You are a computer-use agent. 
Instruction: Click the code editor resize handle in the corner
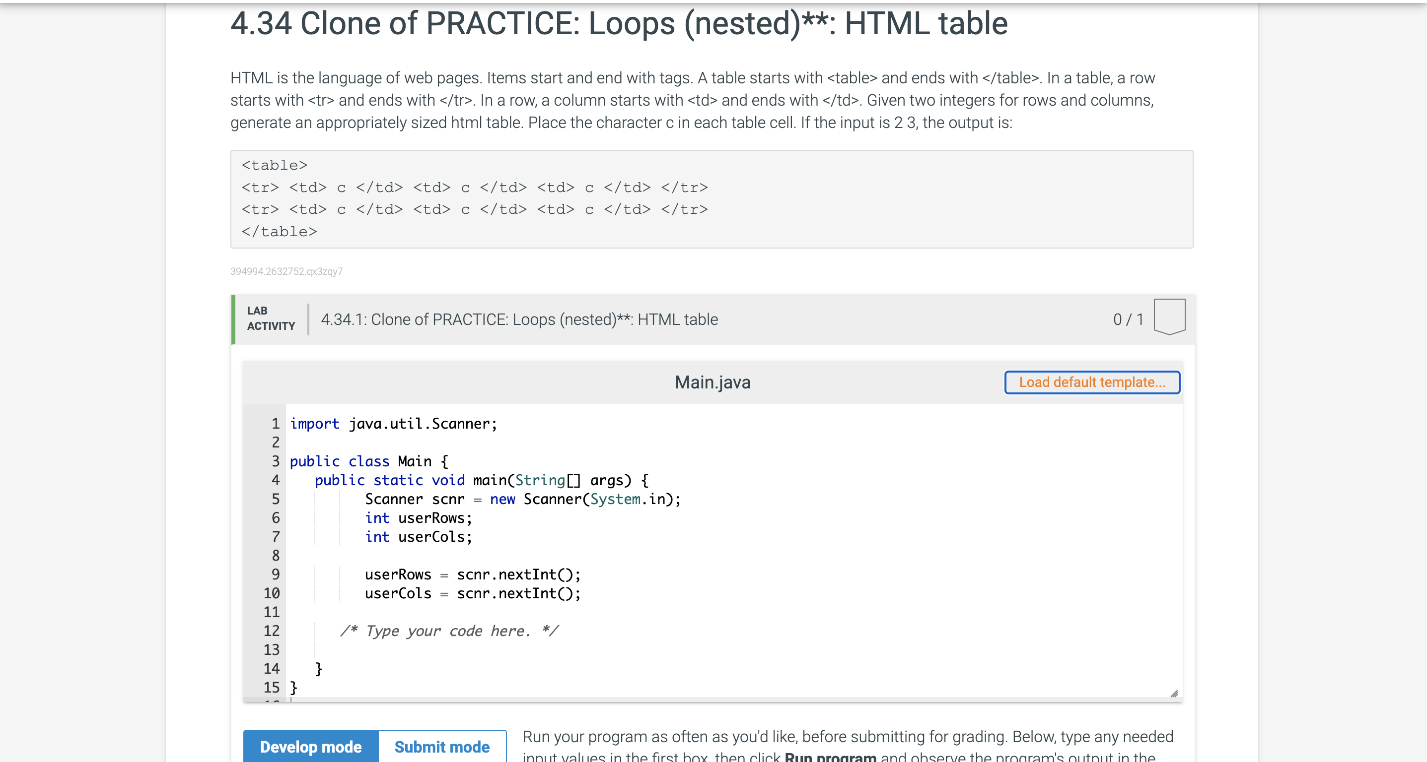point(1174,694)
